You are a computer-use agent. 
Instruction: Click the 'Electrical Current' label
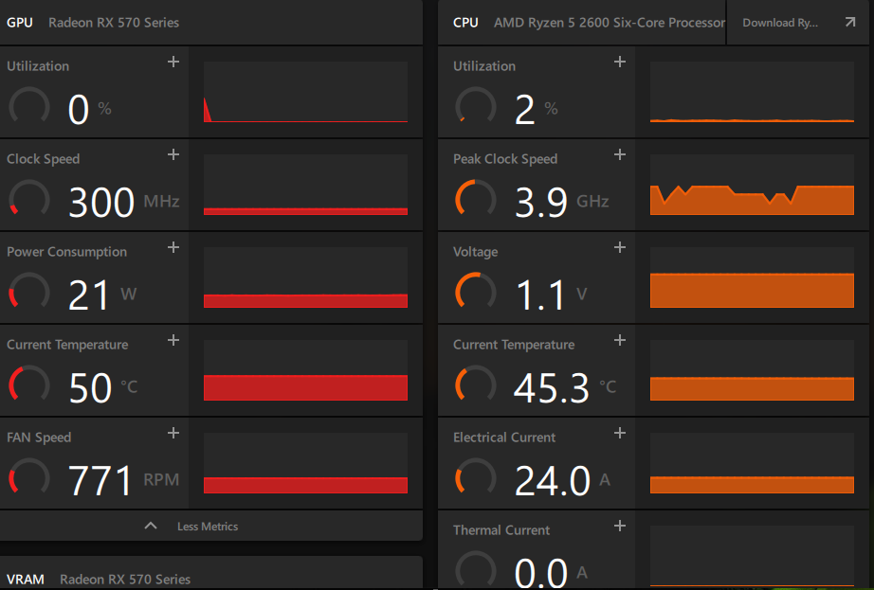coord(504,438)
